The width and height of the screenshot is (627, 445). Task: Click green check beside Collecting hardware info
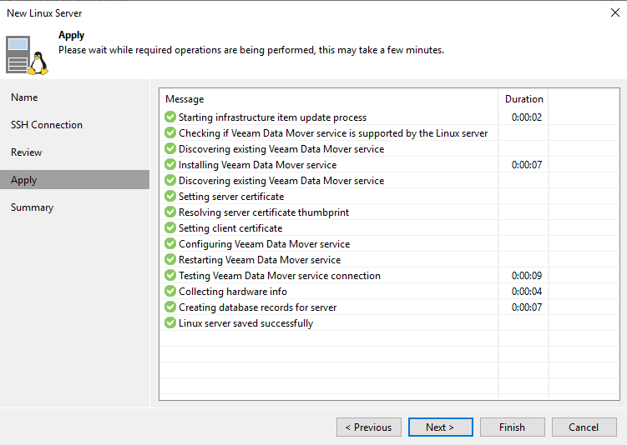170,291
